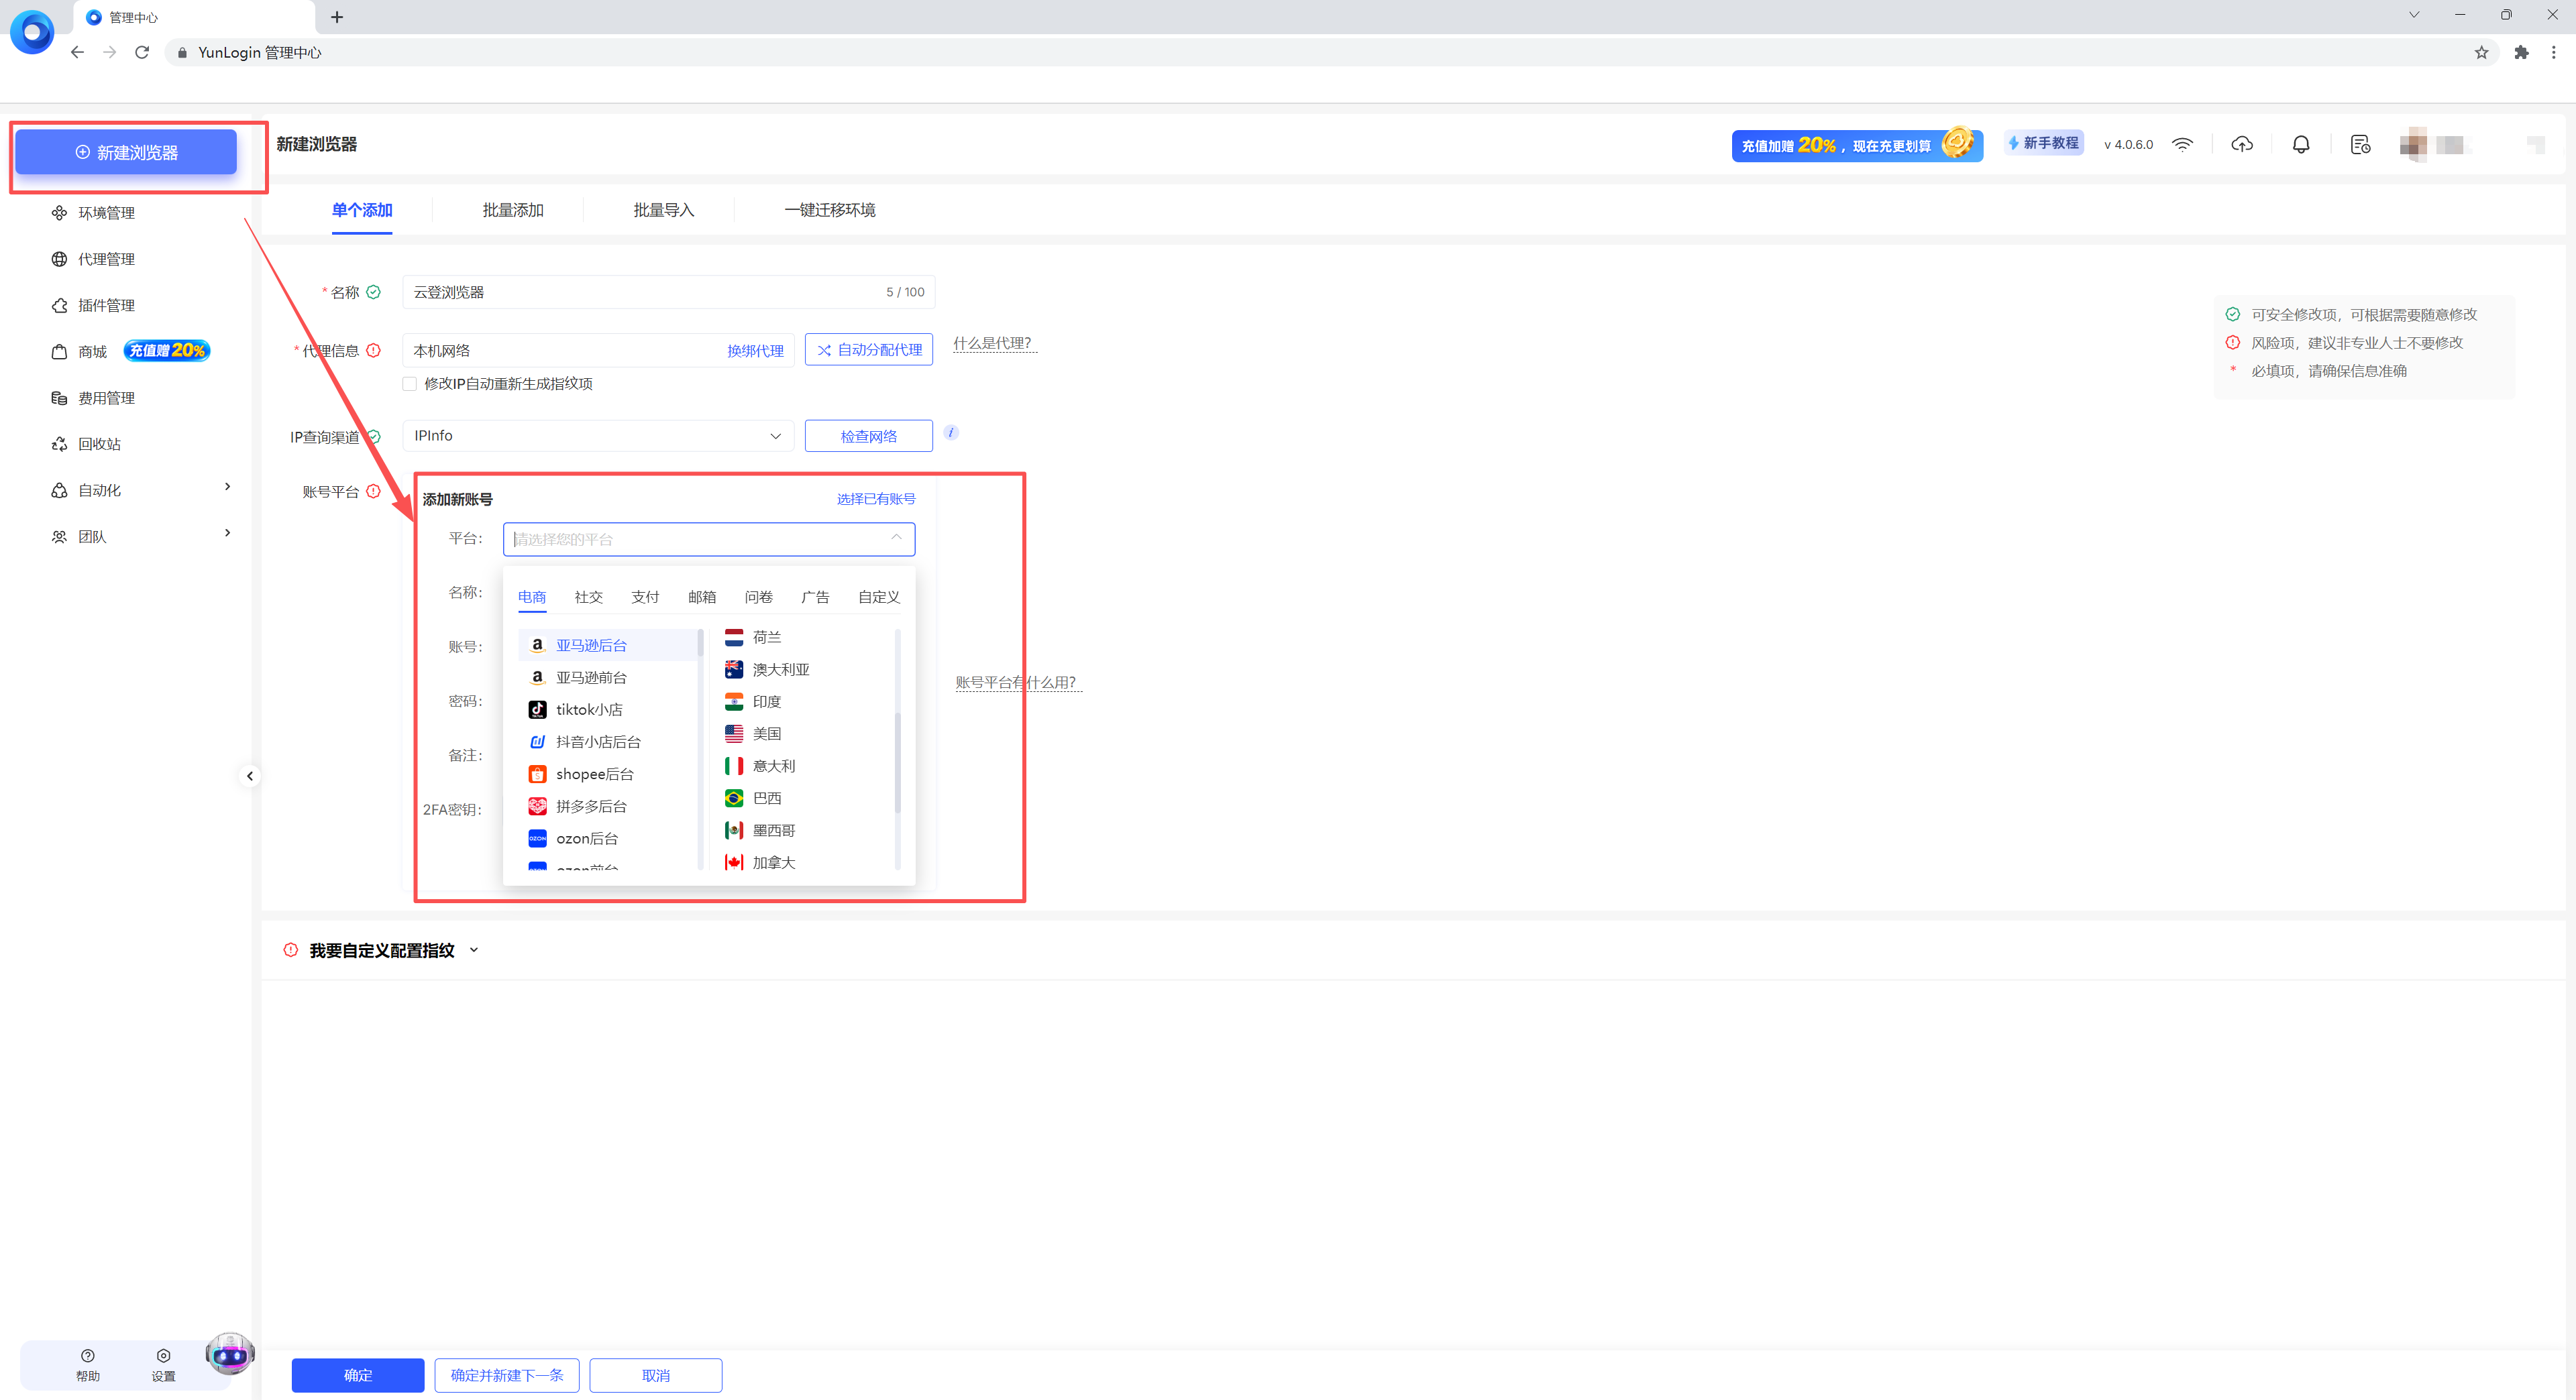Open 环境管理 in the sidebar
The width and height of the screenshot is (2576, 1400).
(106, 213)
